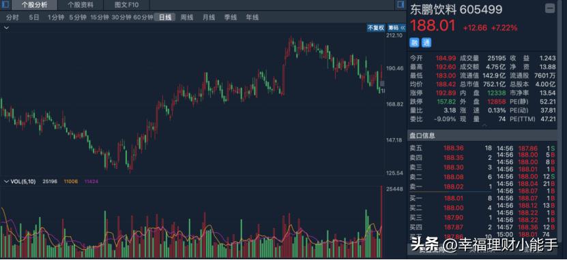Click the 均价 value 188.42
Screen dimensions: 567x260
446,84
